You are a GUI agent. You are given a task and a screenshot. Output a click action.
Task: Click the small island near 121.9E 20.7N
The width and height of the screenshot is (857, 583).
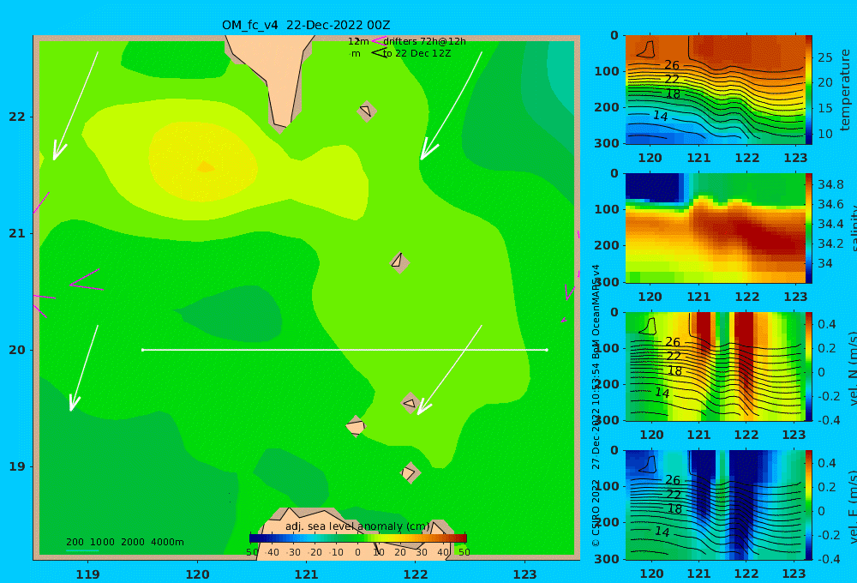[x=399, y=262]
